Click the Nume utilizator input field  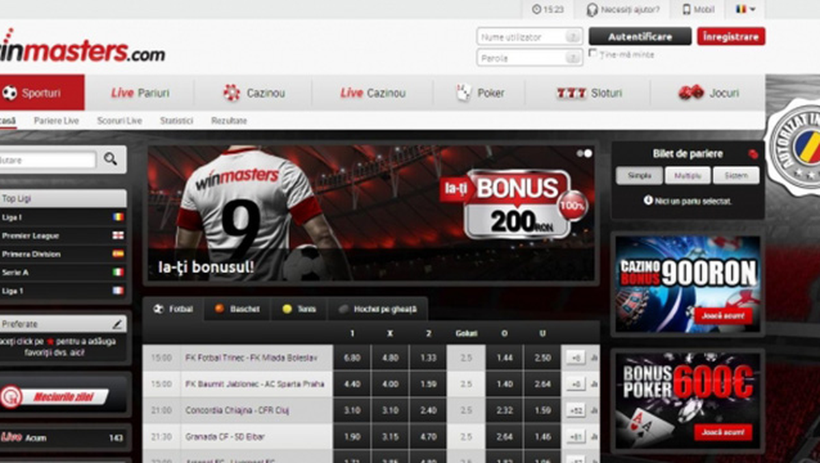point(522,37)
